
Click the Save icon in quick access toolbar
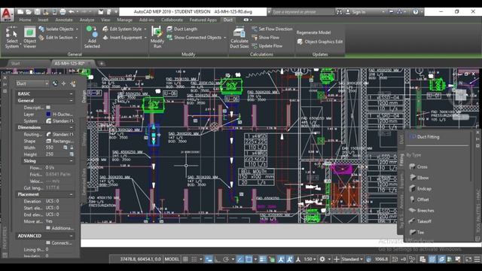pos(37,12)
